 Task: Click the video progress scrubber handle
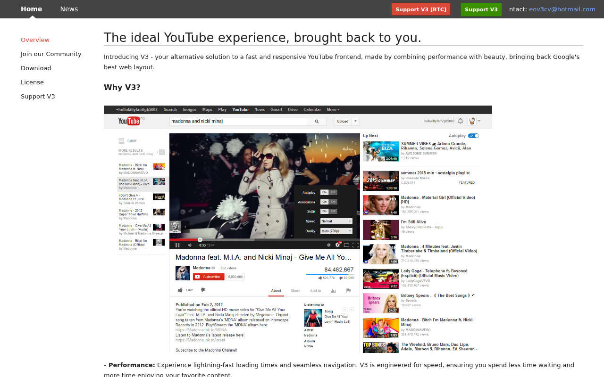tap(200, 240)
